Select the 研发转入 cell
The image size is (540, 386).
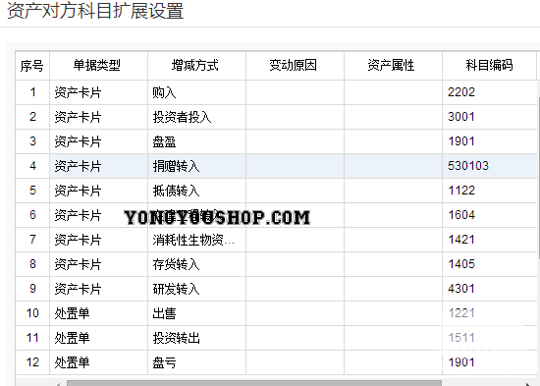point(196,289)
